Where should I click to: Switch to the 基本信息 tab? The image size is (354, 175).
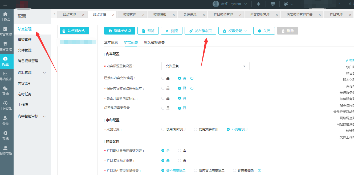coord(111,42)
